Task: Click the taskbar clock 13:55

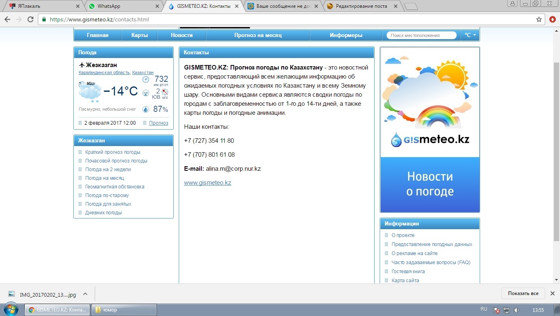Action: [x=538, y=310]
